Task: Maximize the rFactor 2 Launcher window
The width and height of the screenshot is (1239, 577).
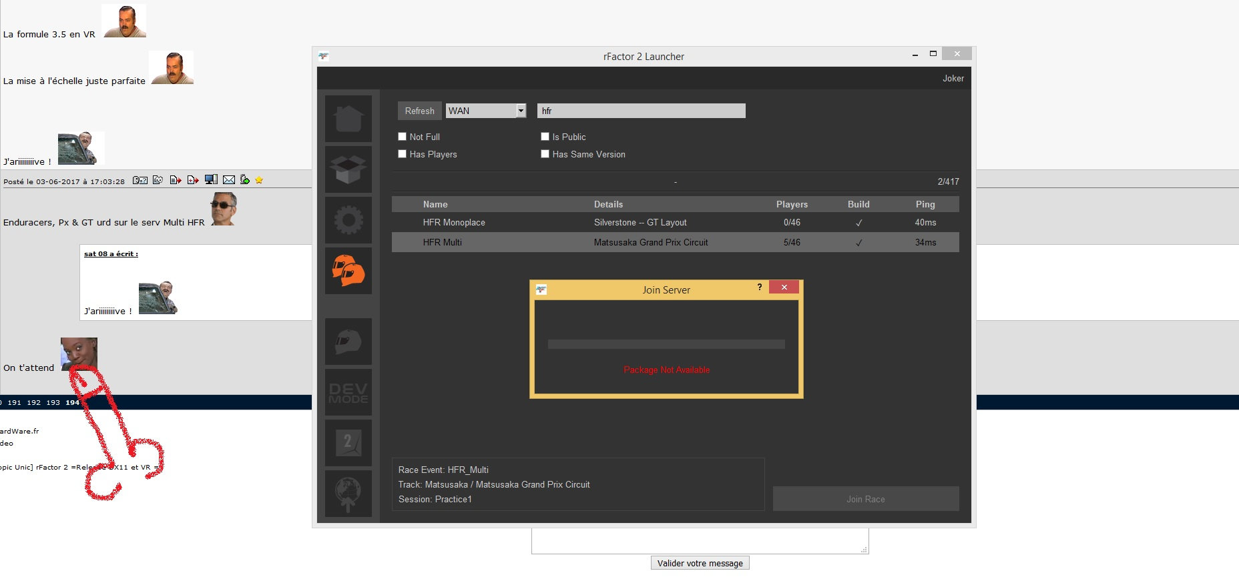Action: (x=933, y=54)
